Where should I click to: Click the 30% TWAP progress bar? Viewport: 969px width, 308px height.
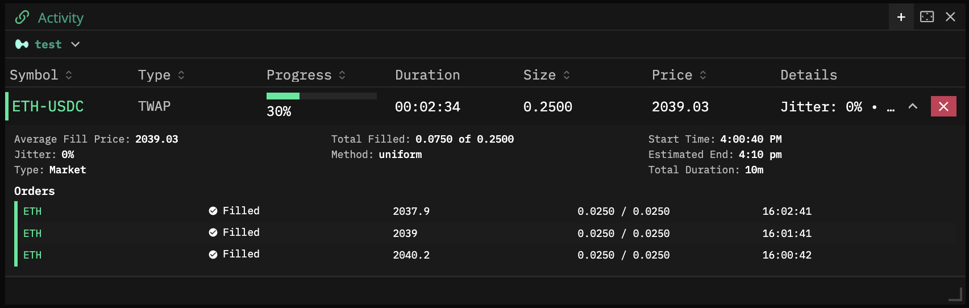(x=321, y=96)
